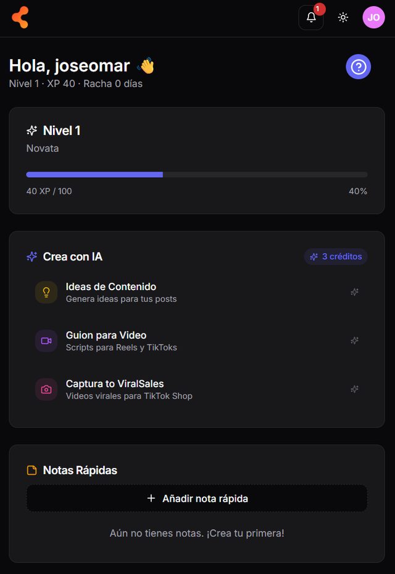Click the Captura to ViralSales camera icon

click(46, 389)
